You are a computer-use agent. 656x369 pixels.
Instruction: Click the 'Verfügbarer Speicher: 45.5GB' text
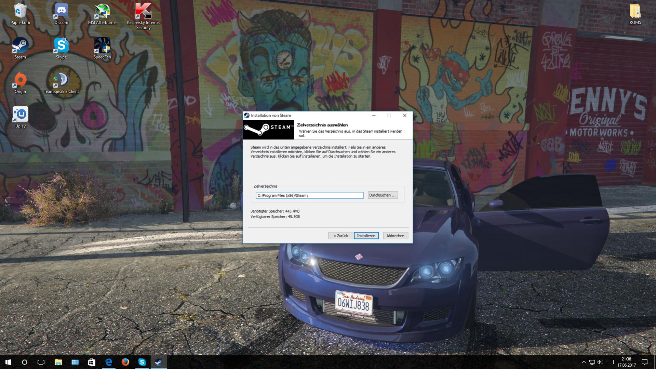click(275, 217)
